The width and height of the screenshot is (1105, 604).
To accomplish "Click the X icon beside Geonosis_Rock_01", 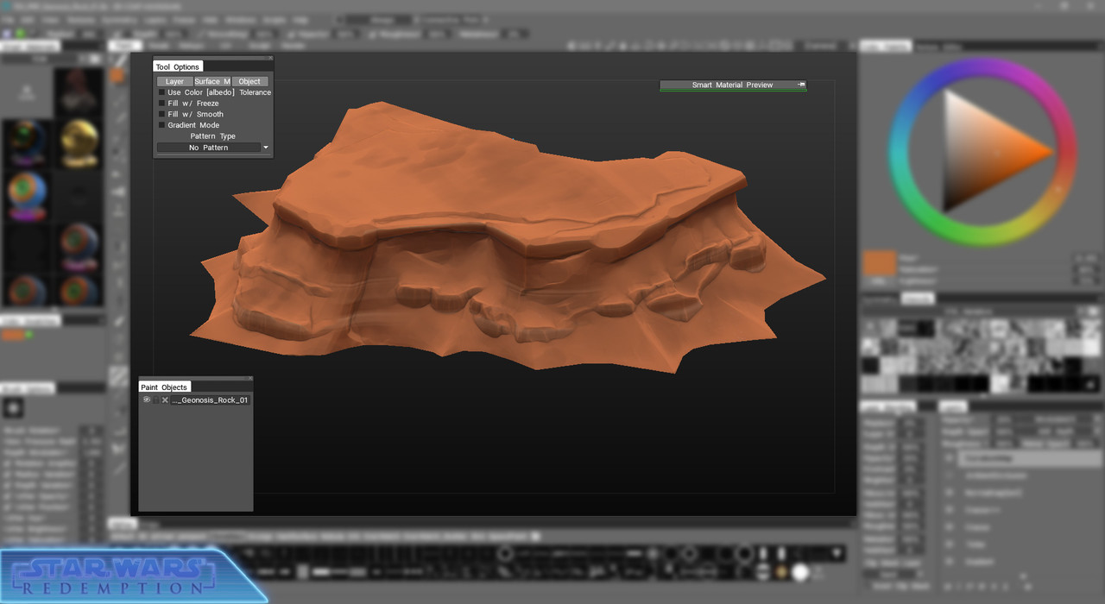I will (x=165, y=400).
